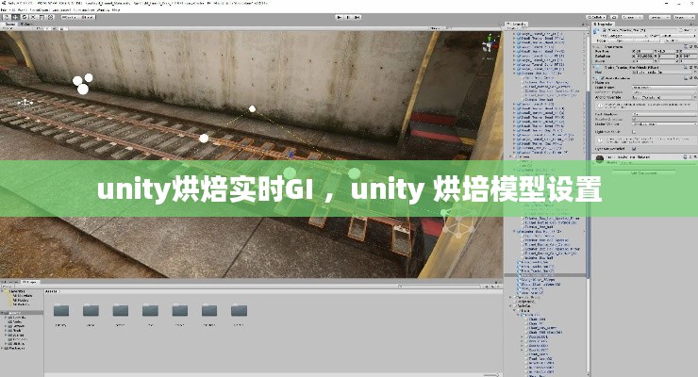The width and height of the screenshot is (698, 377).
Task: Select the Hierarchy panel tab
Action: (516, 24)
